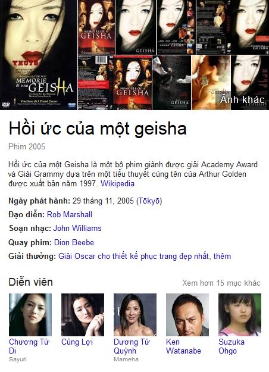This screenshot has height=372, width=269.
Task: Click the Tōkyō release location link
Action: 149,201
